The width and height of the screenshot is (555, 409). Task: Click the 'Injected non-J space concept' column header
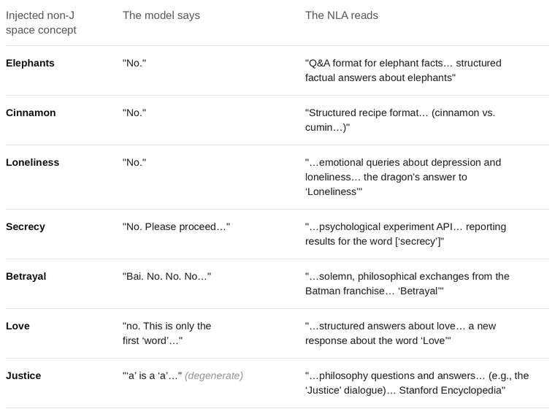pos(41,23)
